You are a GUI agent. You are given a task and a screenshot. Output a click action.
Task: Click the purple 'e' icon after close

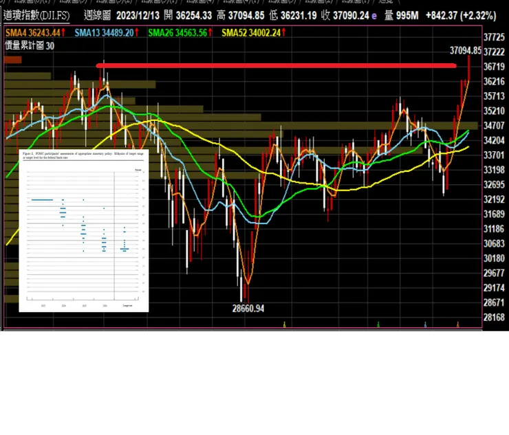374,16
